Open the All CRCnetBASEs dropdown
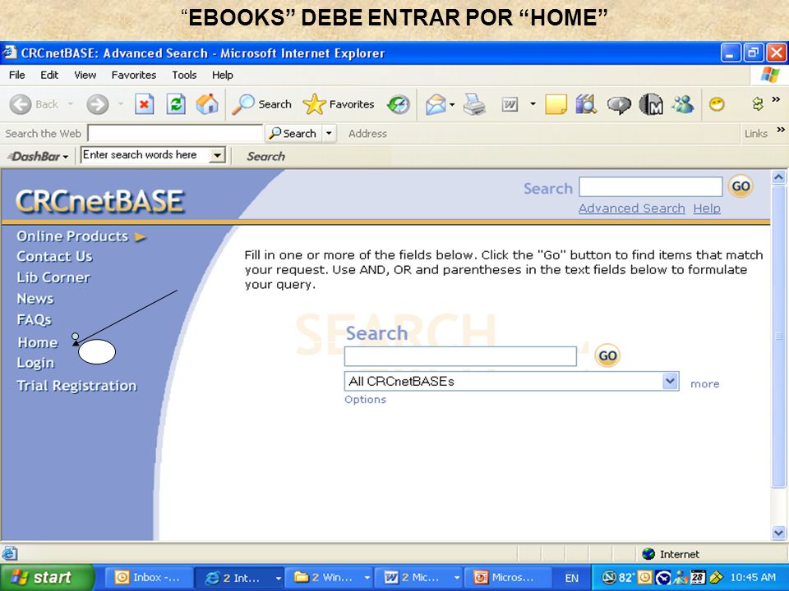 [x=670, y=381]
